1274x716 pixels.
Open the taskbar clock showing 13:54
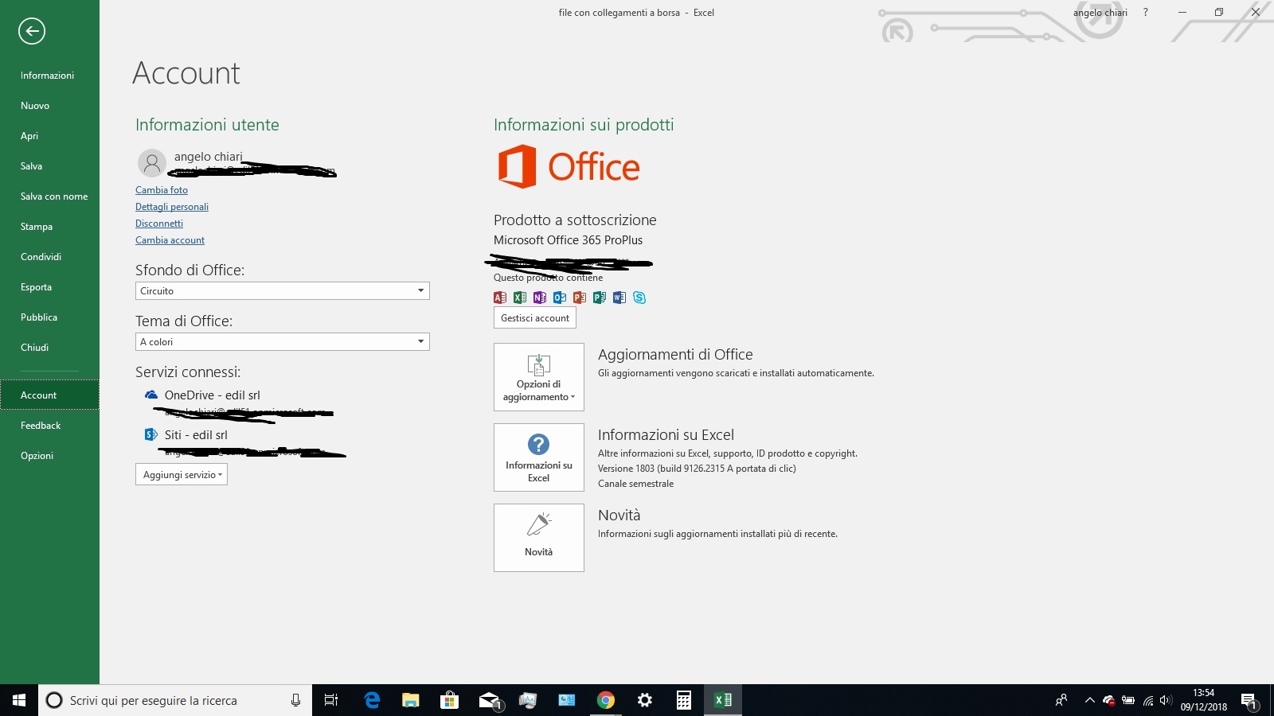(x=1204, y=700)
